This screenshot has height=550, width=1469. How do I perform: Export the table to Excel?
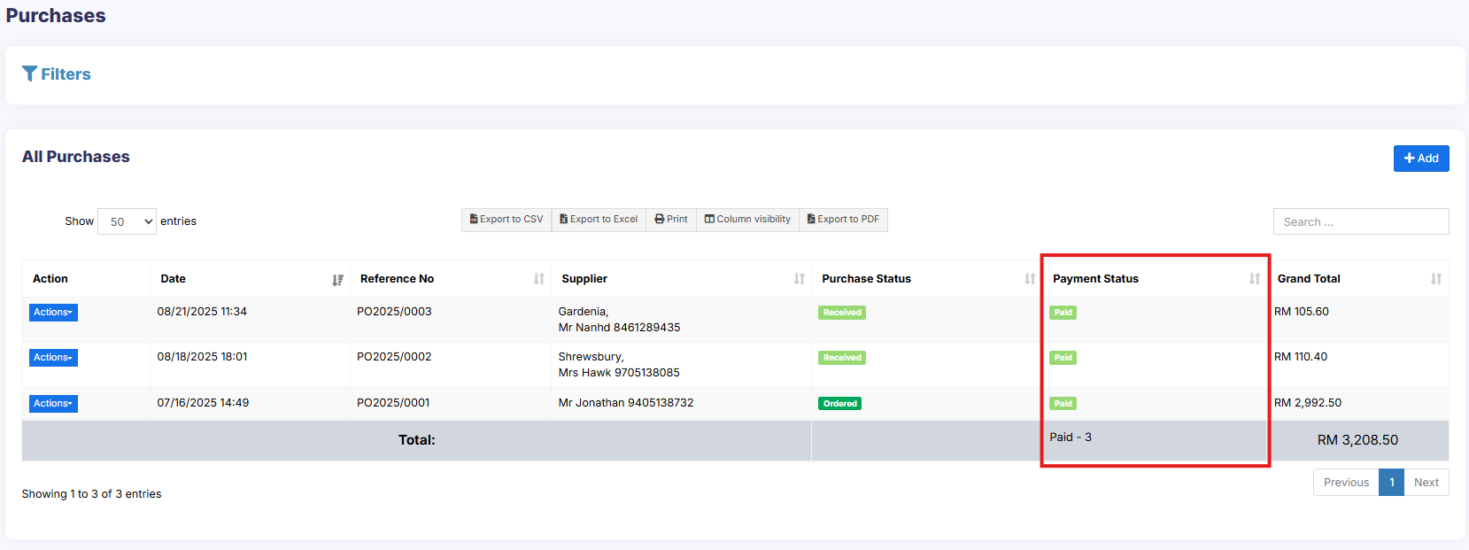coord(599,220)
